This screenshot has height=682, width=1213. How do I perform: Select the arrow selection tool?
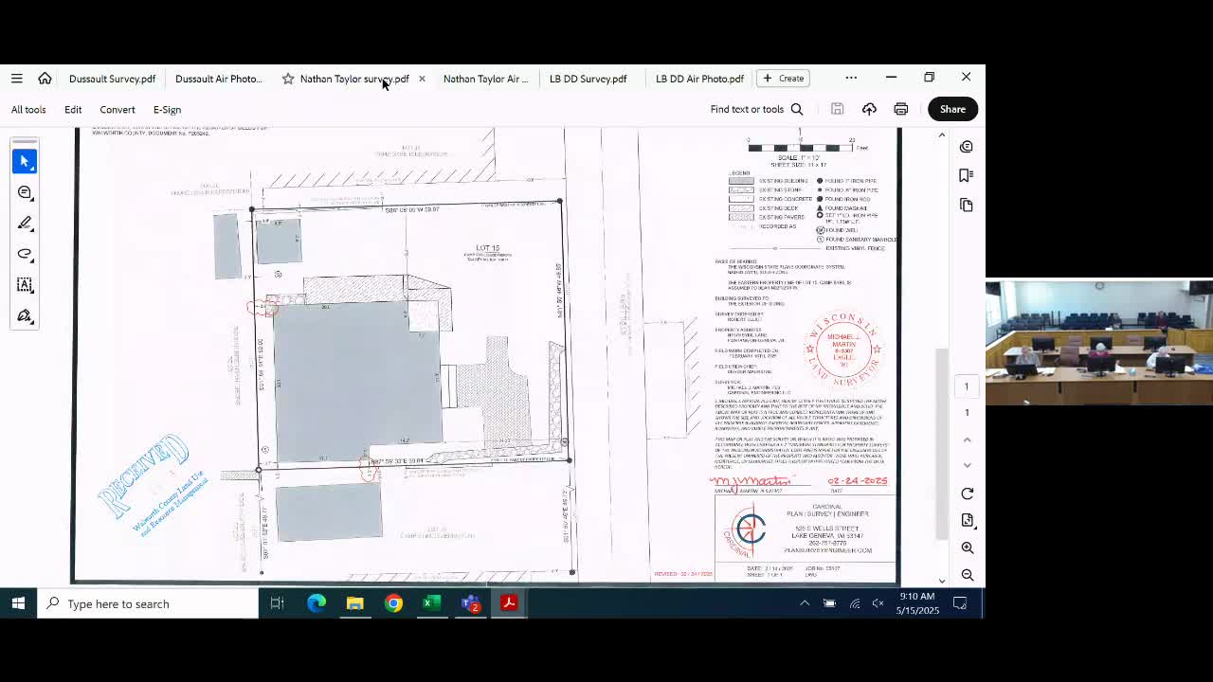25,161
